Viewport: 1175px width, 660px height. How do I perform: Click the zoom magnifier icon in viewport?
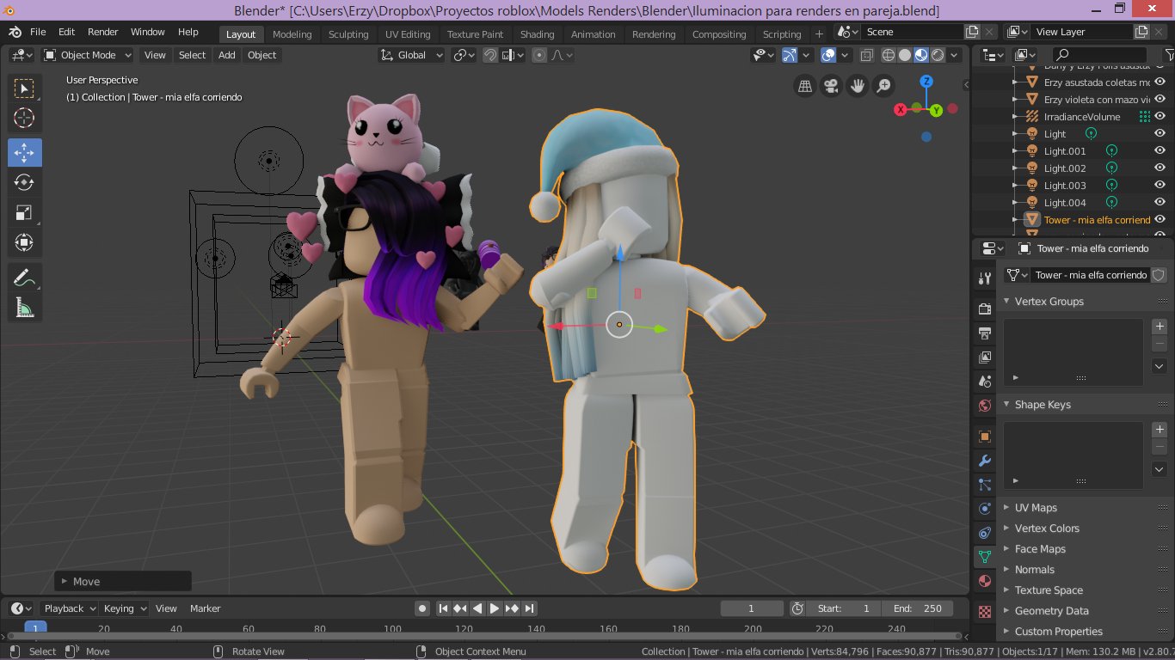tap(883, 86)
